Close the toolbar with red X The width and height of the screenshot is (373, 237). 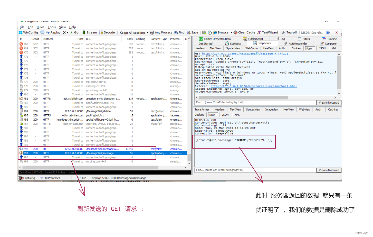337,33
